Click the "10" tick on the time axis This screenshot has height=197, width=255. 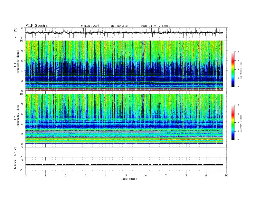(x=226, y=175)
